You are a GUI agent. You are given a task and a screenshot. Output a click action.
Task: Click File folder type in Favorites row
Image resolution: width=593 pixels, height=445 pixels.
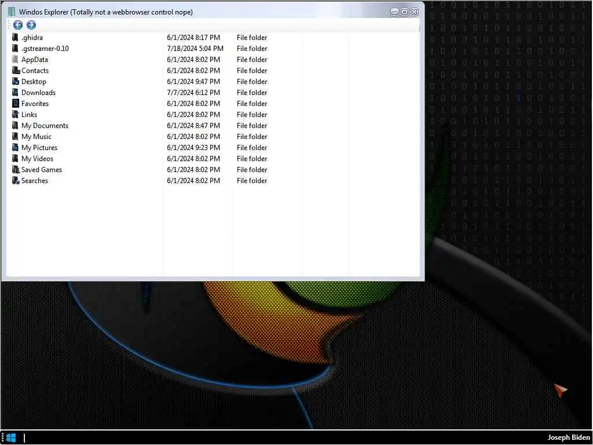252,103
